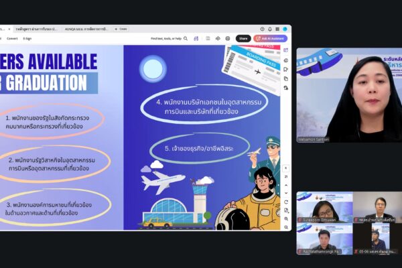402x268 pixels.
Task: Close the first document tab
Action: point(9,29)
